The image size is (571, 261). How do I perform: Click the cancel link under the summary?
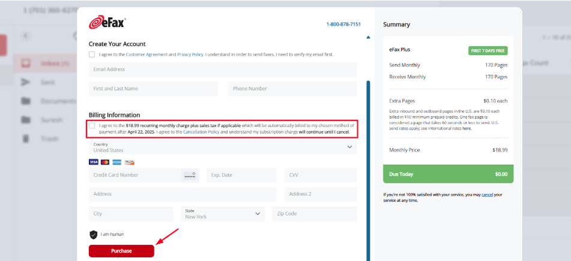[x=487, y=195]
